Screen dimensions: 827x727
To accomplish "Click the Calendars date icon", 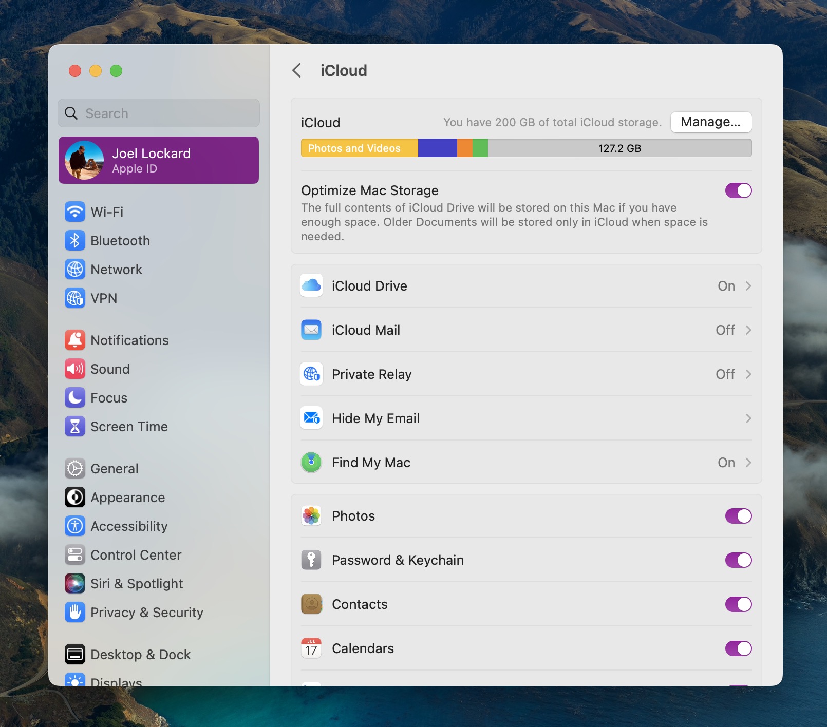I will pos(311,648).
